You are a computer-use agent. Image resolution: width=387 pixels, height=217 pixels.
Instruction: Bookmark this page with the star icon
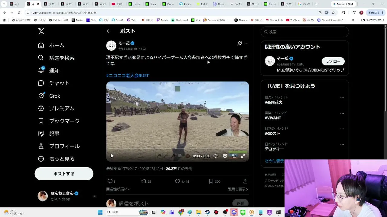[x=333, y=13]
